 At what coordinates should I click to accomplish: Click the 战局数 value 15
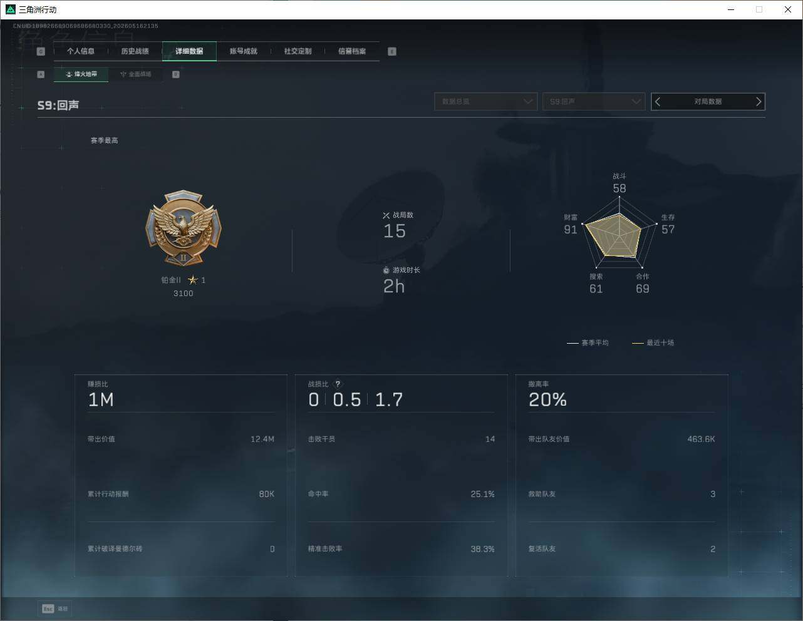[x=395, y=232]
